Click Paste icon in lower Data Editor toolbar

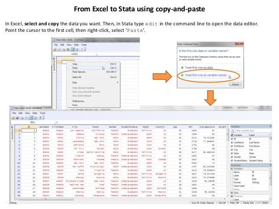26,117
